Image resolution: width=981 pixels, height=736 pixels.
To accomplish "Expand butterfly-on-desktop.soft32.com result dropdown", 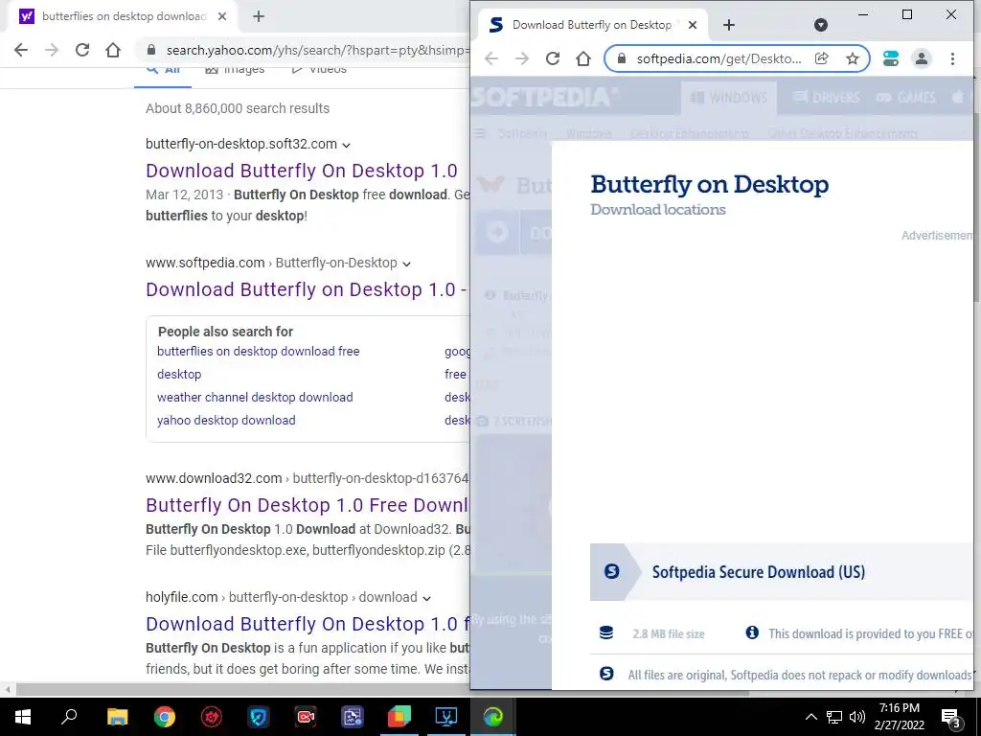I will (x=347, y=146).
